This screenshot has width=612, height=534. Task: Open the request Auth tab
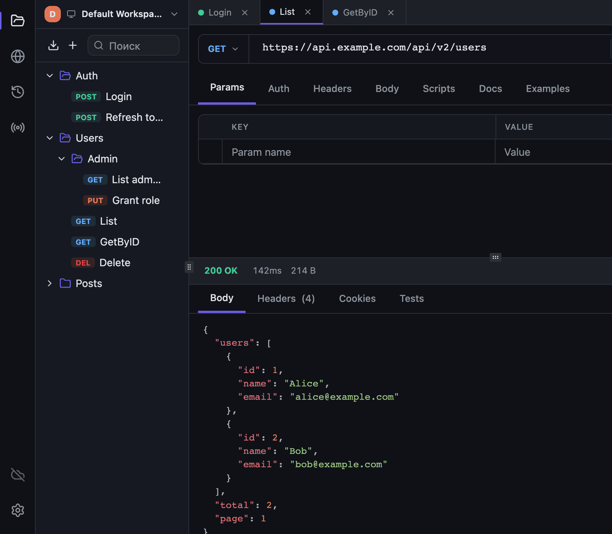click(279, 89)
